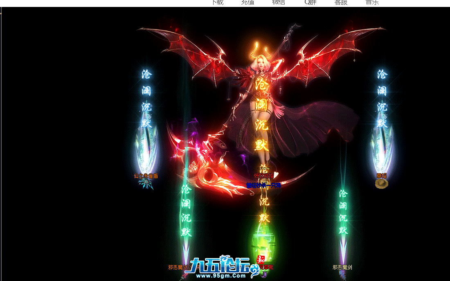This screenshot has width=450, height=281.
Task: Select the 微信 menu item
Action: [x=279, y=2]
